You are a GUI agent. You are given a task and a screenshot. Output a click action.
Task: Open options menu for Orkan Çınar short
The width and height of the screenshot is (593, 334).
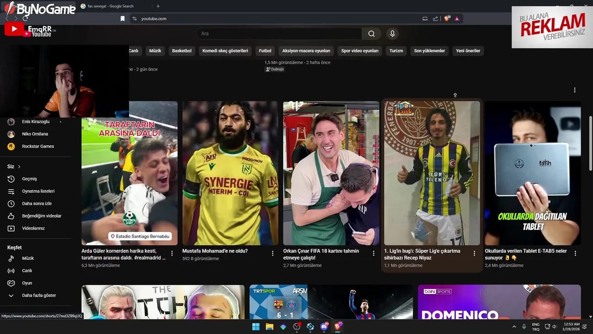(x=373, y=253)
